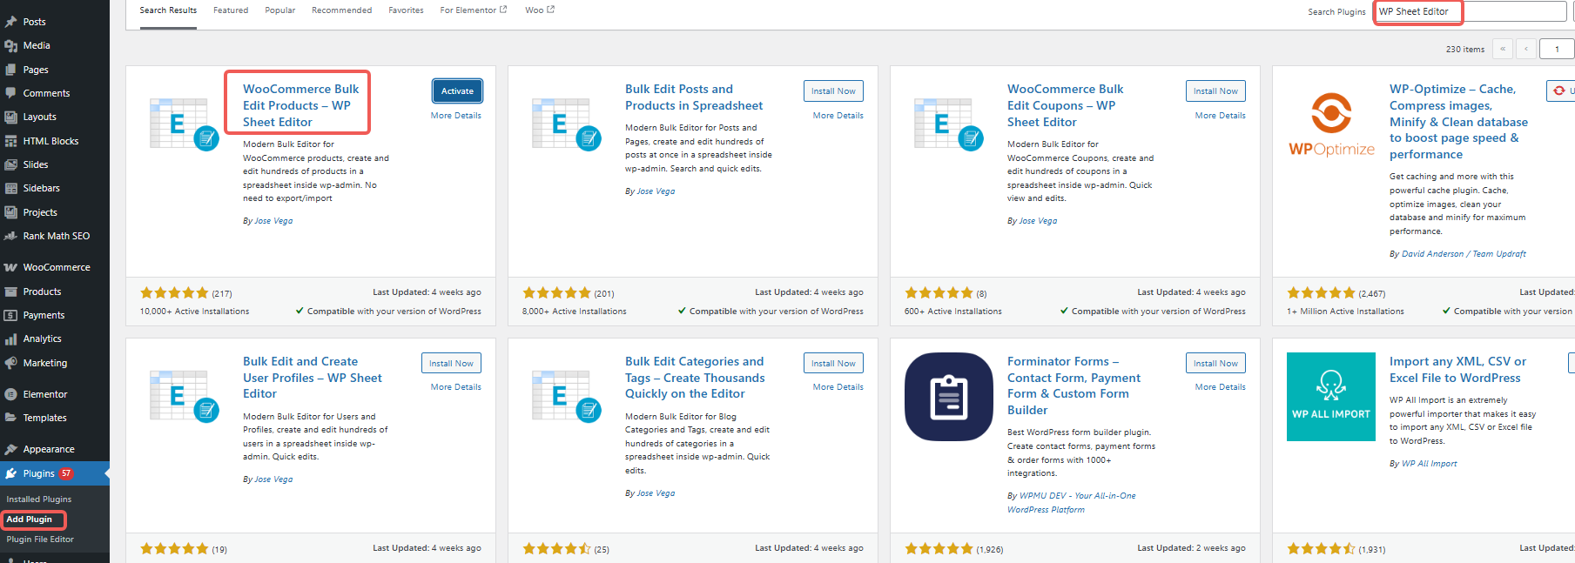Open Add Plugin in the Plugins submenu
Viewport: 1575px width, 563px height.
point(30,519)
